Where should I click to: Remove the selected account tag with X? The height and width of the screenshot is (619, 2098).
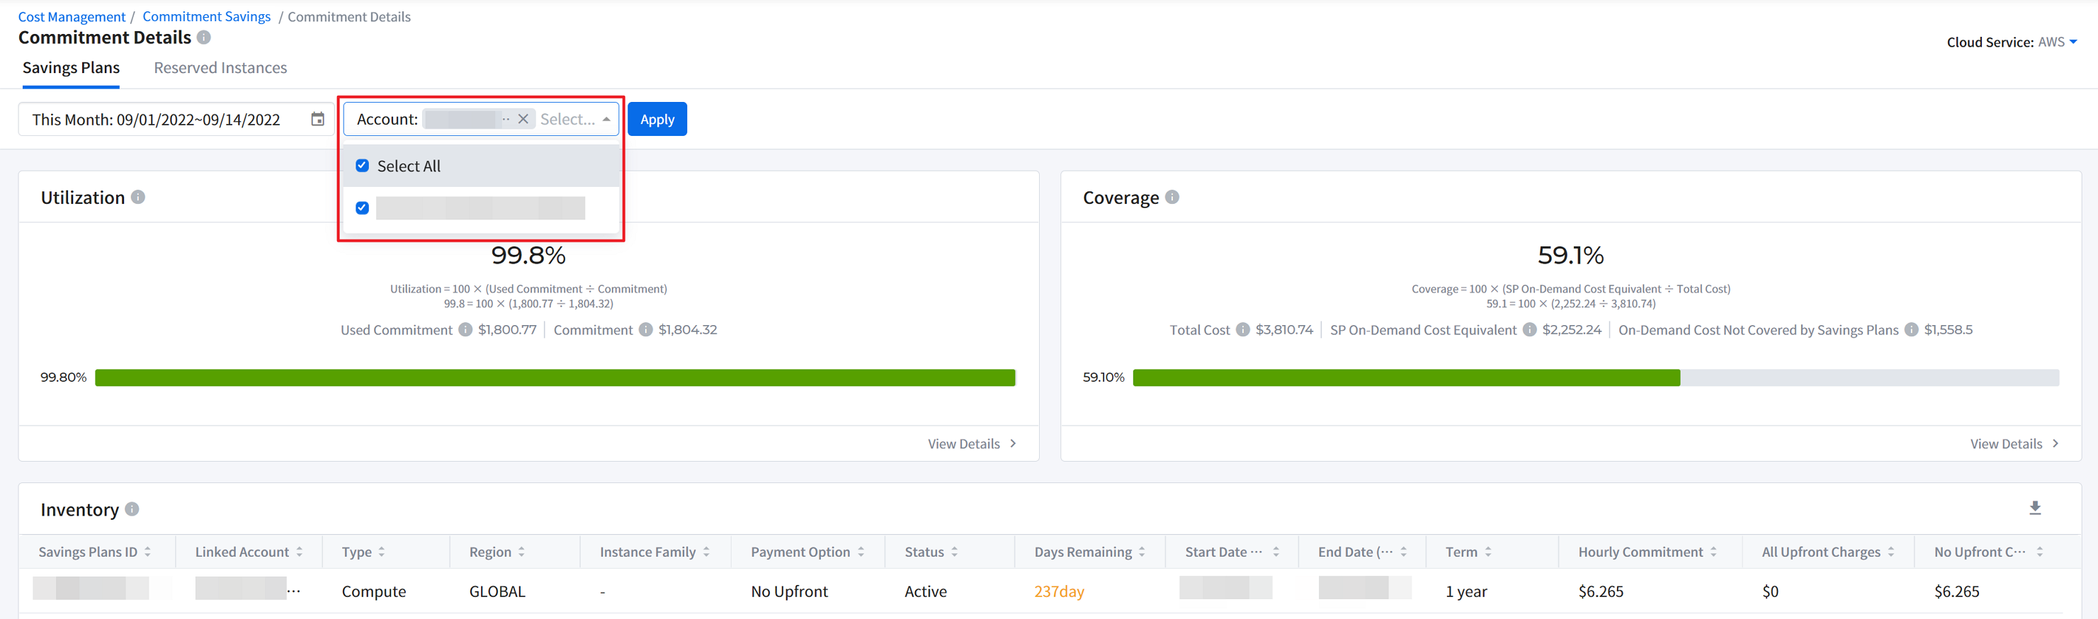[x=523, y=120]
